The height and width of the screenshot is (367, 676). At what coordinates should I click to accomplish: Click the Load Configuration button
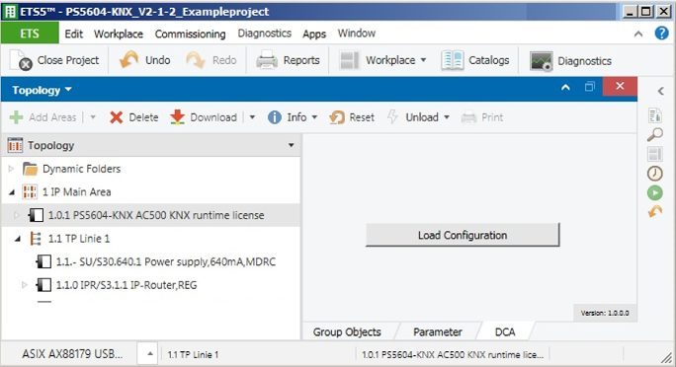[x=463, y=235]
